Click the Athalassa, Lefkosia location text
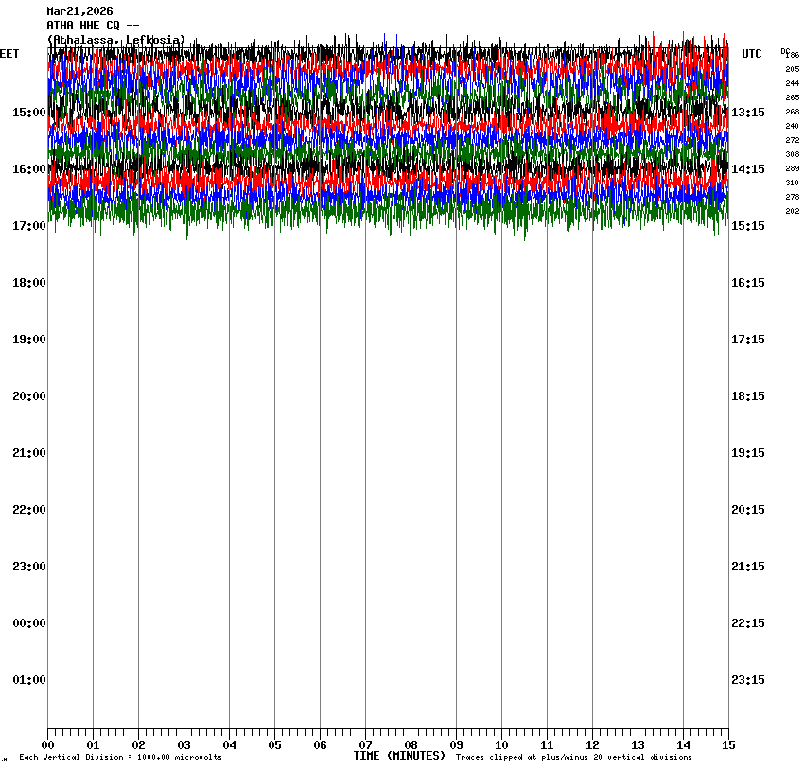Image resolution: width=804 pixels, height=770 pixels. [x=115, y=40]
